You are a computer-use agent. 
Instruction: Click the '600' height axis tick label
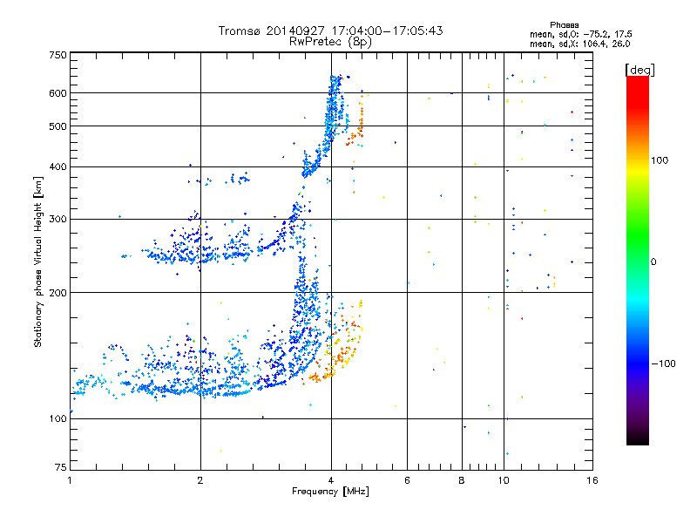coord(58,93)
